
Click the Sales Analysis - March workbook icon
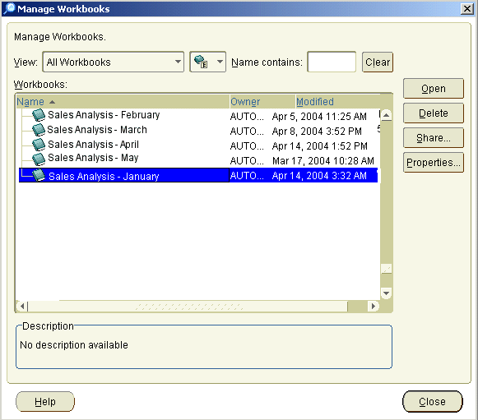click(39, 130)
